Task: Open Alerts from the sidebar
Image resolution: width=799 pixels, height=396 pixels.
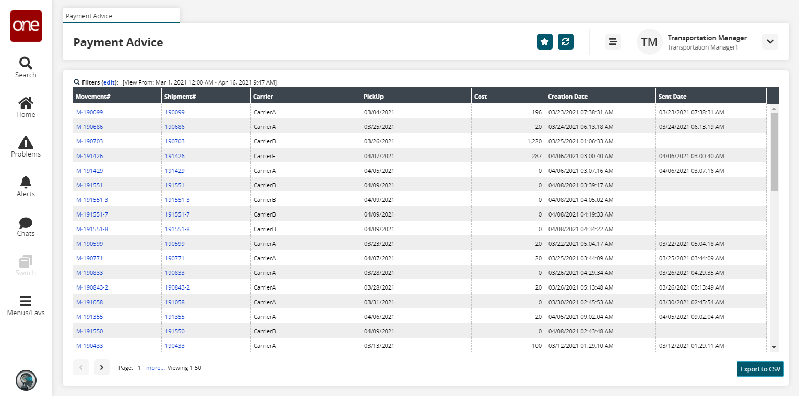Action: pos(26,186)
